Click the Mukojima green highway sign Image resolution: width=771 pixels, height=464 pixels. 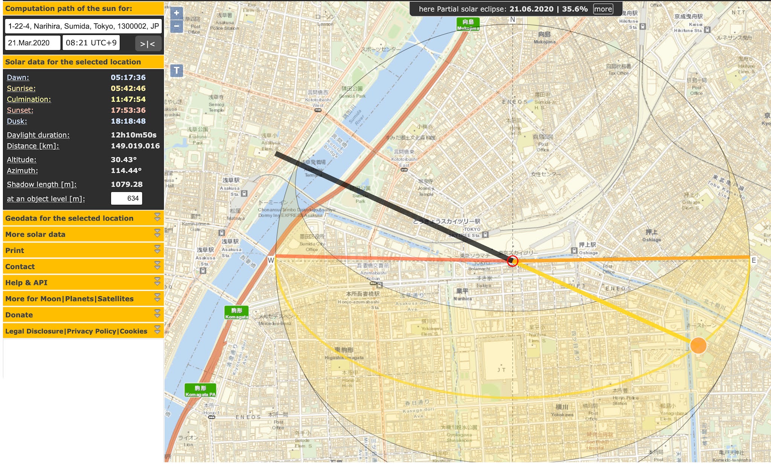pos(468,24)
